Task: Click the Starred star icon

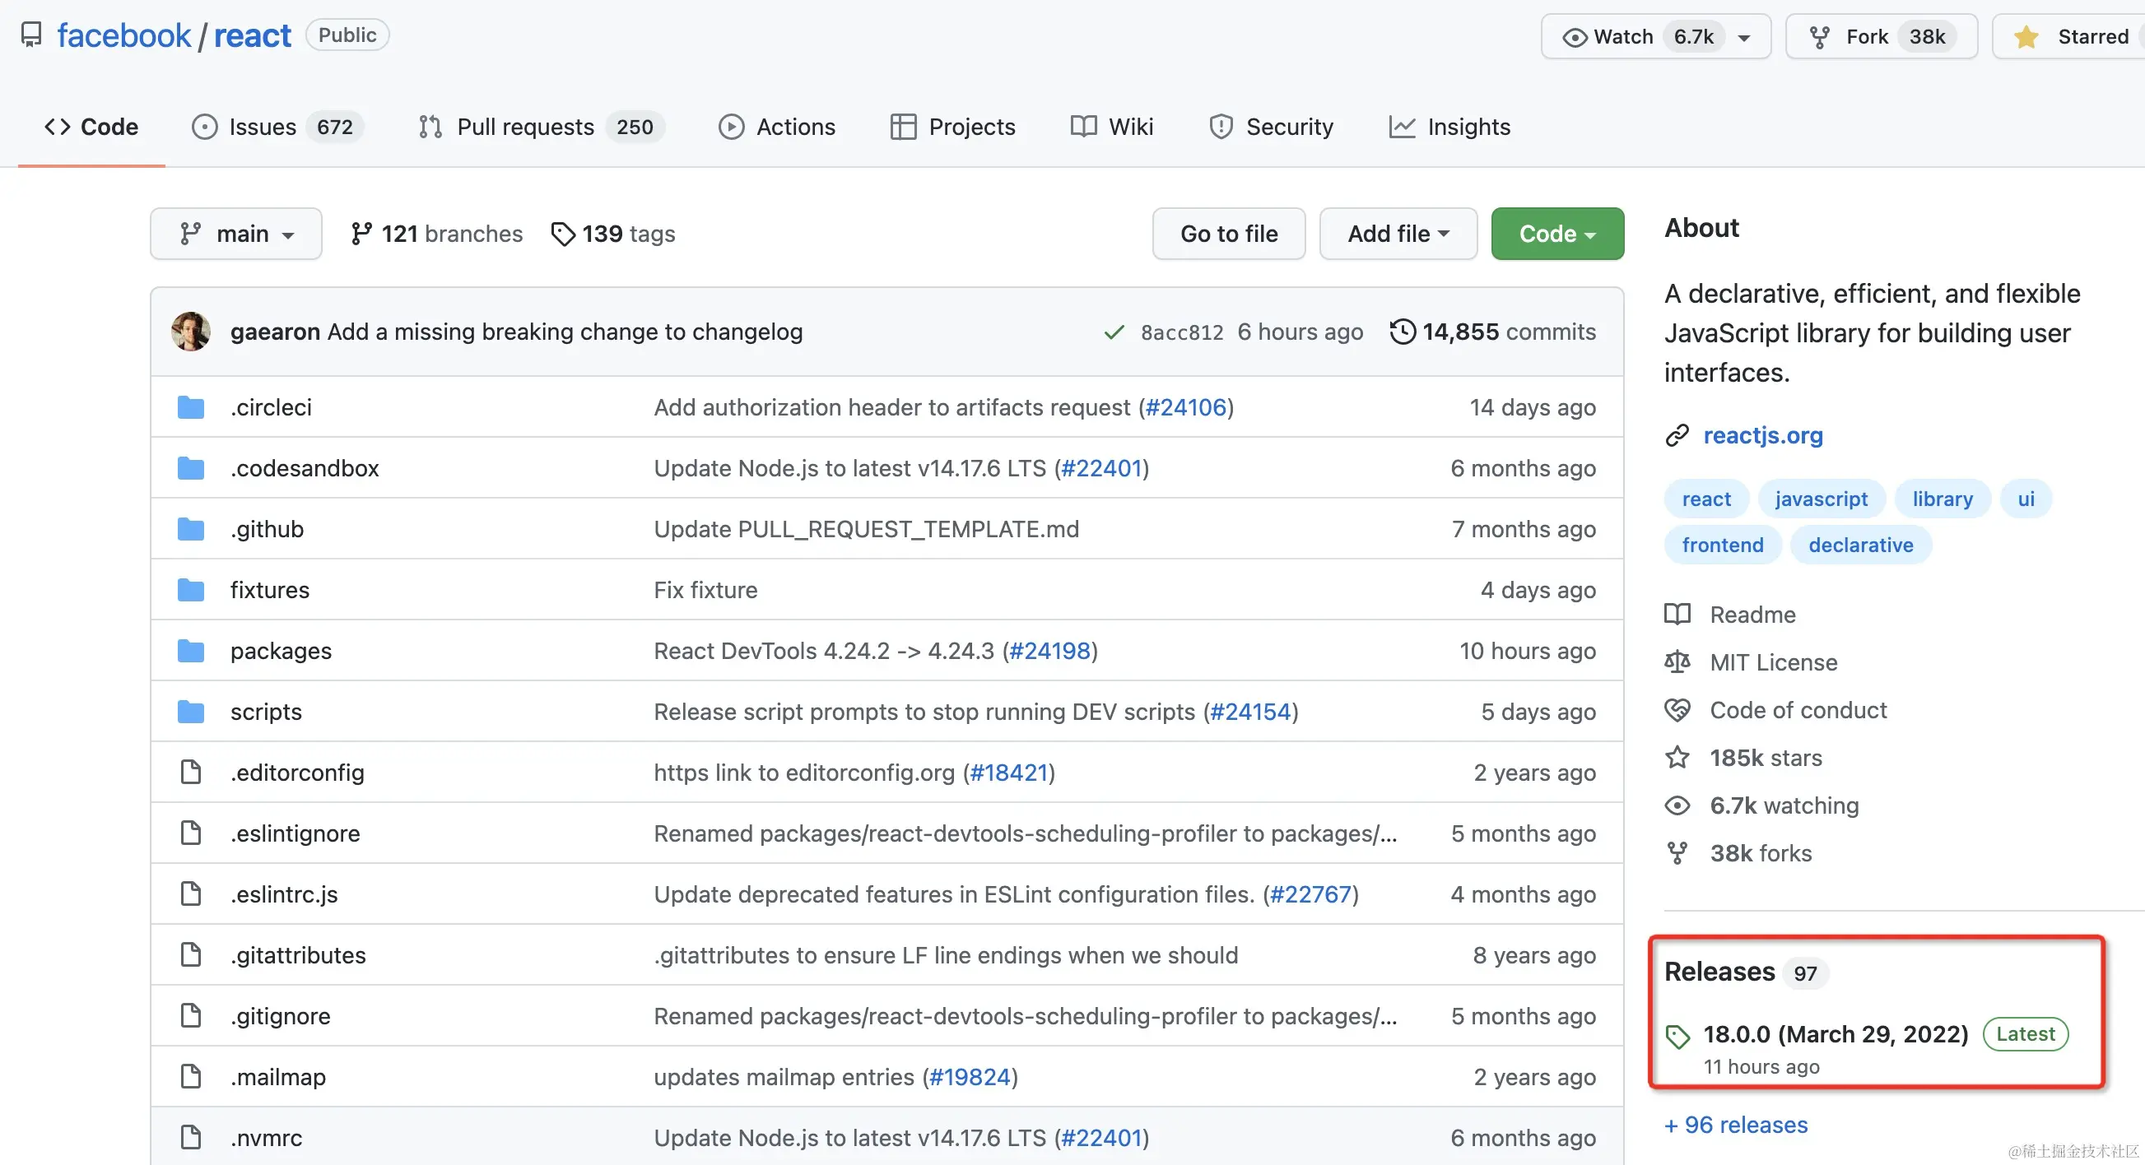Action: point(2026,37)
